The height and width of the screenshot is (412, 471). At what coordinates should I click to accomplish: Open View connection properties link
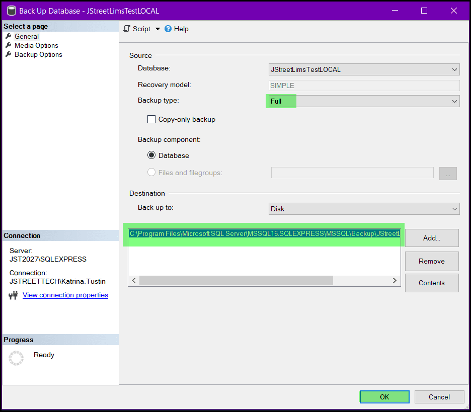coord(65,295)
